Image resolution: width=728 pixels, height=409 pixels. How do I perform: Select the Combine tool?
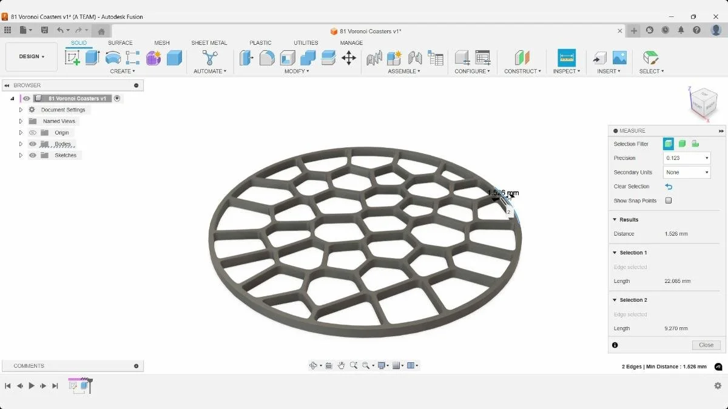(x=308, y=58)
